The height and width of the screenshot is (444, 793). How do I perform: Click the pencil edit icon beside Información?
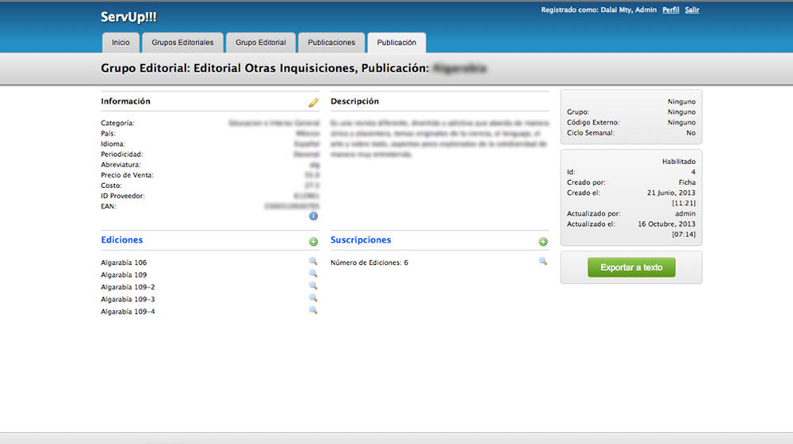313,102
